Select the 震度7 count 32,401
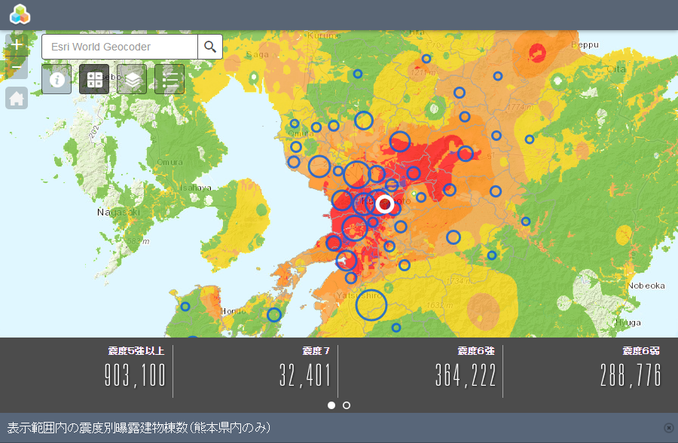678x443 pixels. [x=304, y=375]
